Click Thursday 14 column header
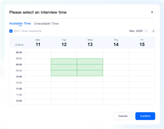The height and width of the screenshot is (129, 164). point(116,43)
